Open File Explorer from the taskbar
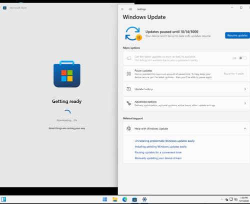Screen dimensions: 250x204 tap(115, 199)
